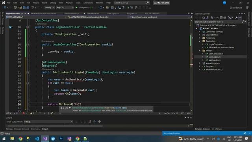Open the Extensions menu
The height and width of the screenshot is (142, 252).
(88, 3)
